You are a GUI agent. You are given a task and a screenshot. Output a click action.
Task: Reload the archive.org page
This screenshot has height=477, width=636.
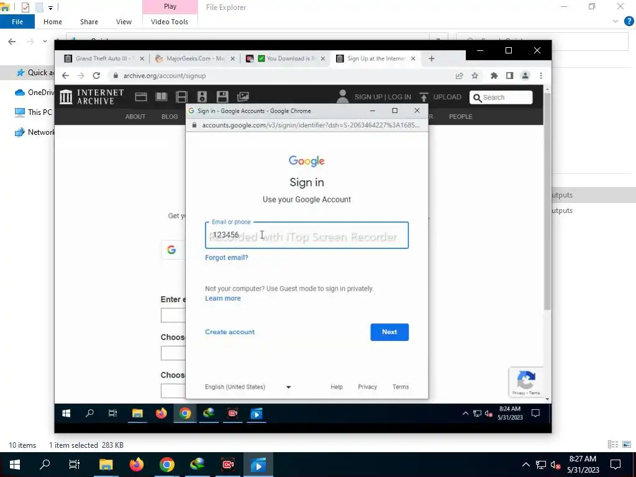point(96,75)
